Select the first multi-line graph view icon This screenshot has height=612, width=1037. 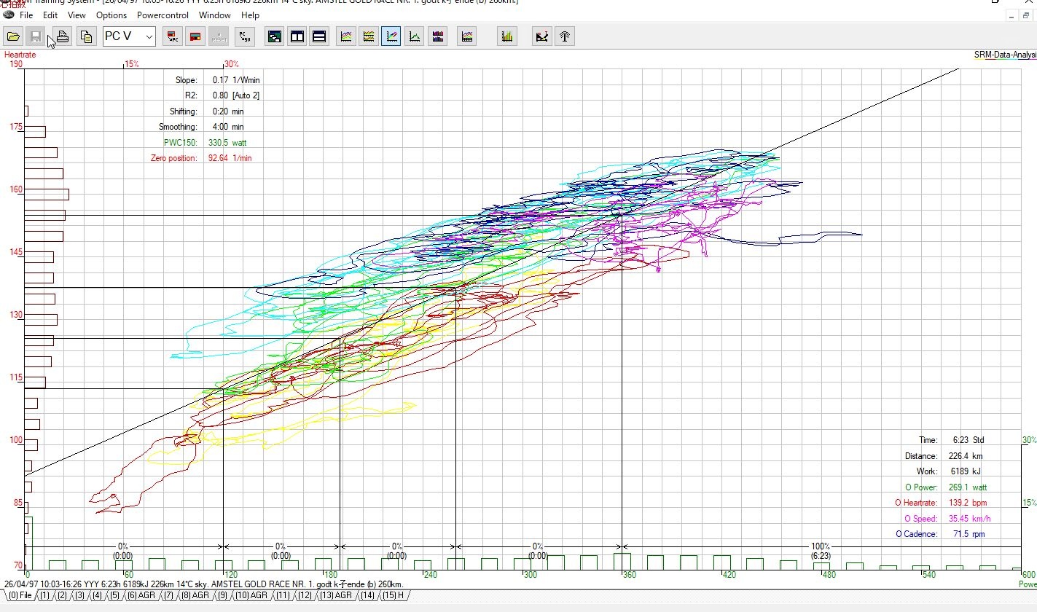(347, 36)
